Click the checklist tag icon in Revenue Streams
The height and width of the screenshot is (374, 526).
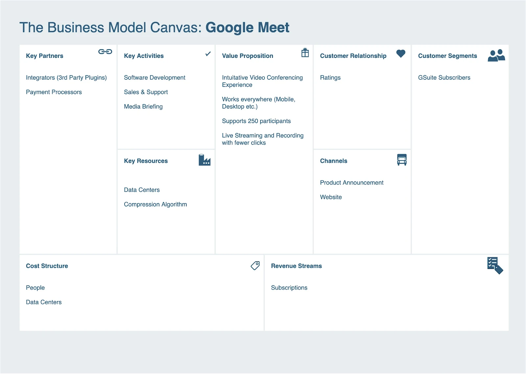(495, 266)
